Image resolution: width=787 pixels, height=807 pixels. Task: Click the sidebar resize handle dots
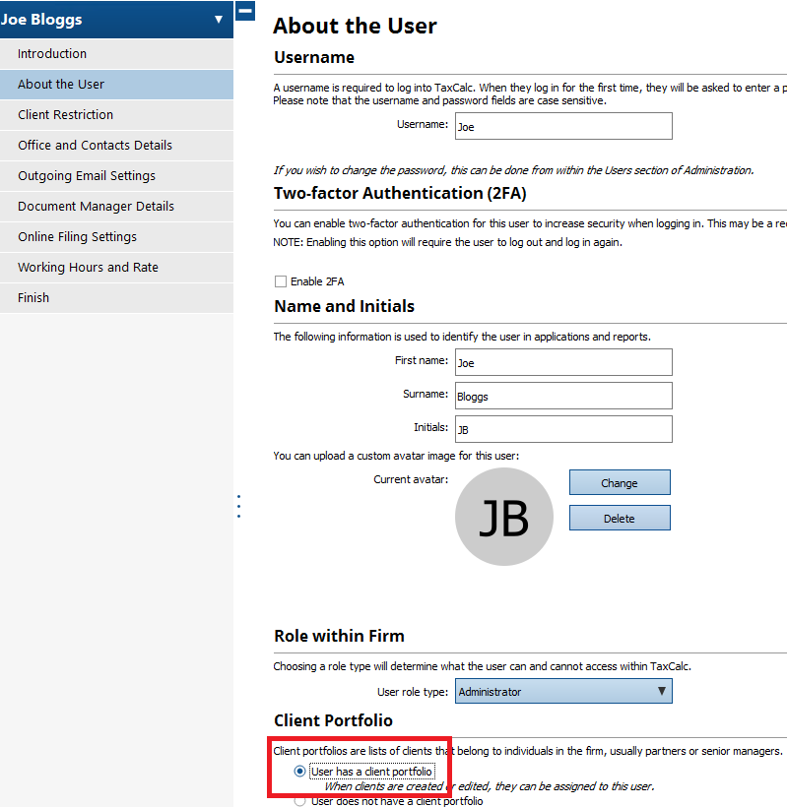coord(238,506)
